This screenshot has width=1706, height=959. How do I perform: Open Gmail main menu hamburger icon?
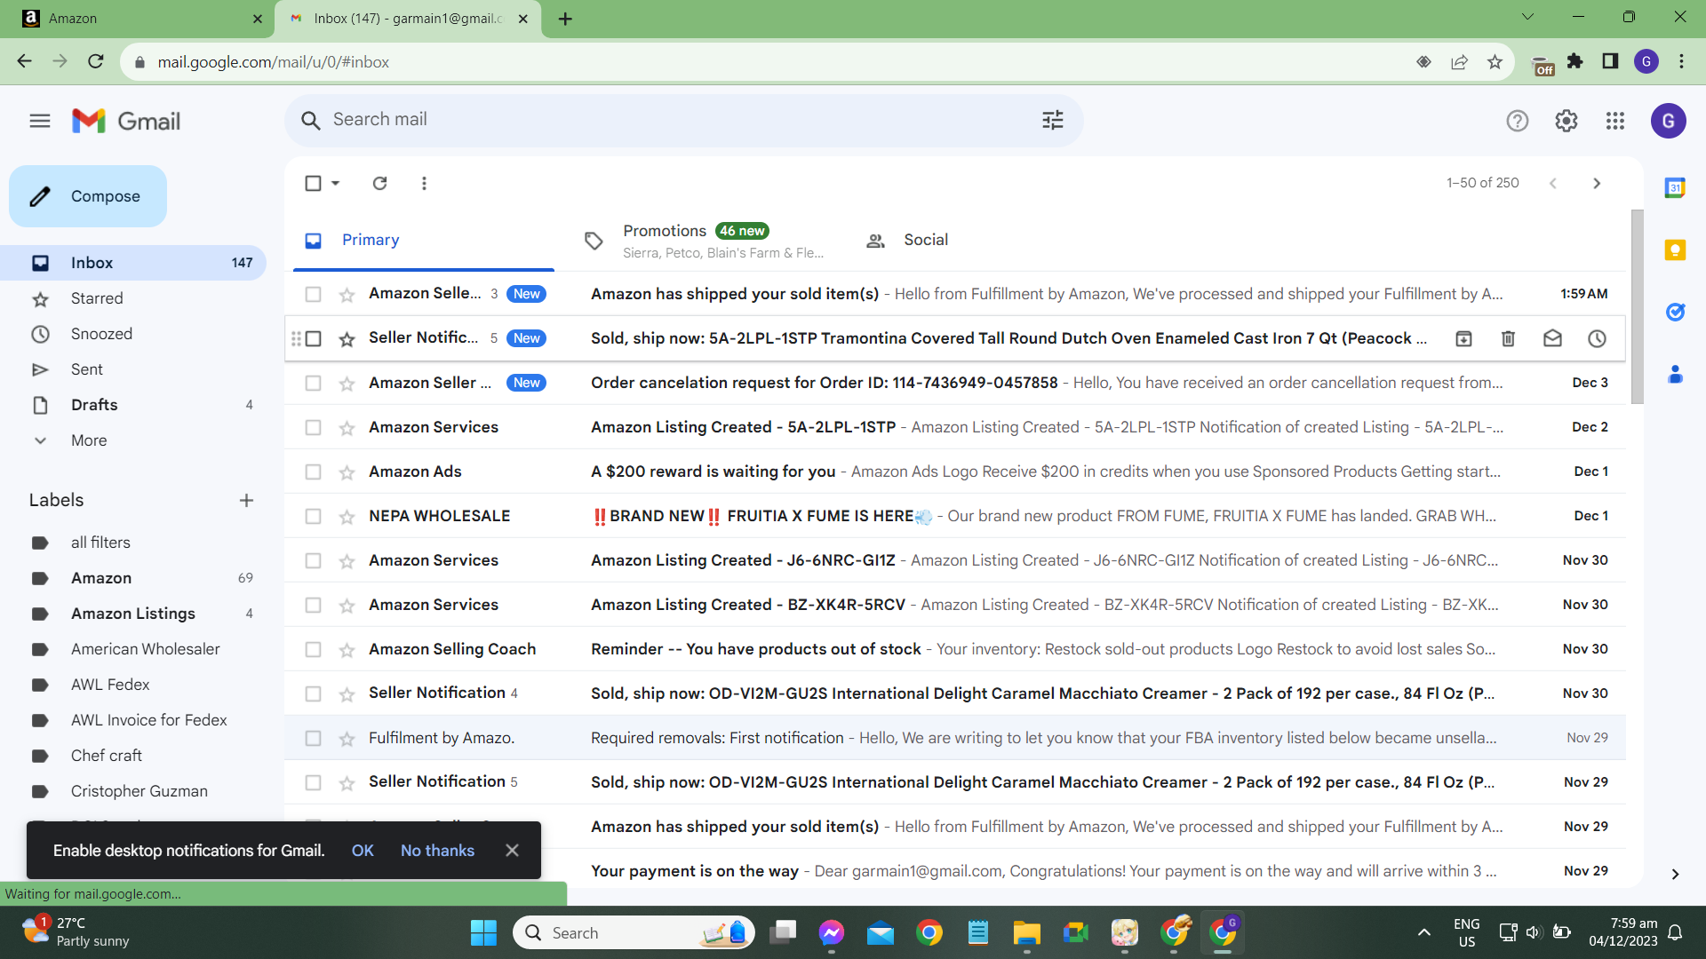pos(40,121)
